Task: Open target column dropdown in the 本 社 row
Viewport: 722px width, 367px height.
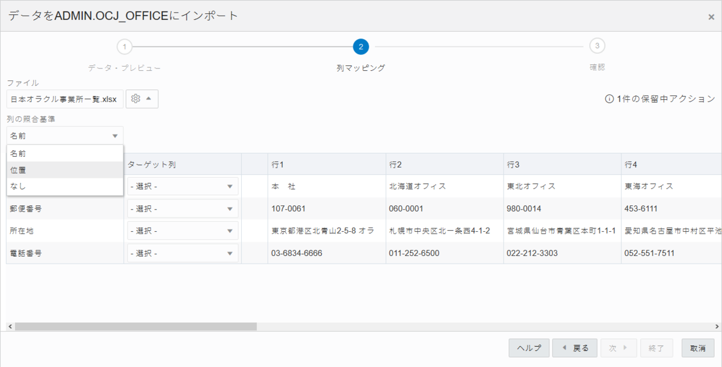Action: (183, 186)
